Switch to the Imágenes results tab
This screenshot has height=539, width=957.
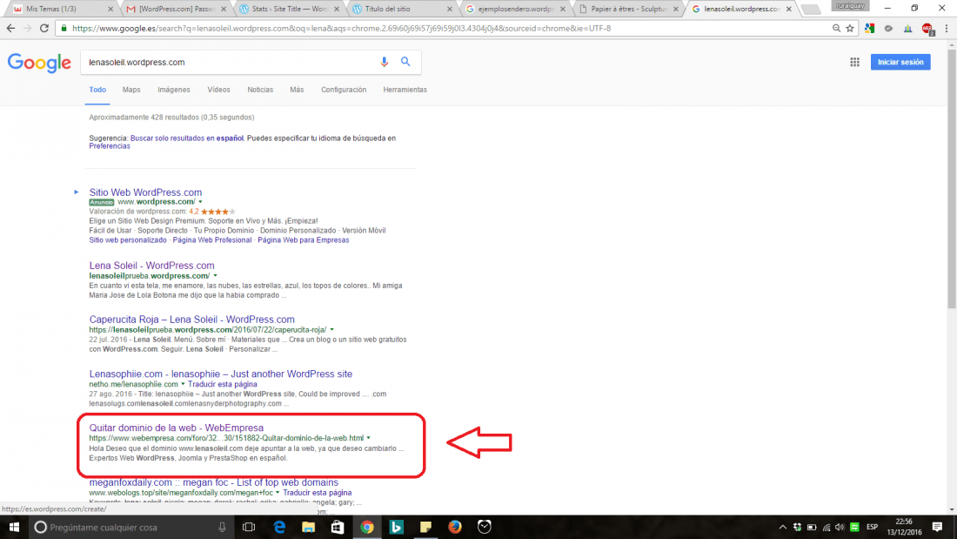click(x=174, y=90)
